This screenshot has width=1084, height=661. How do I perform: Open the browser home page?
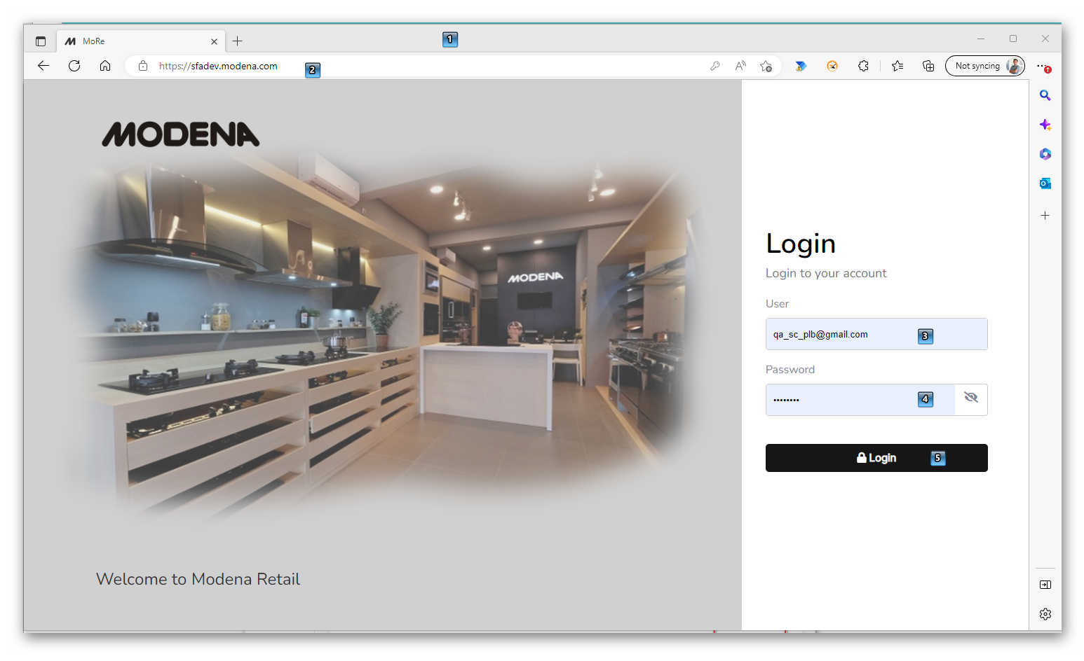pyautogui.click(x=105, y=66)
